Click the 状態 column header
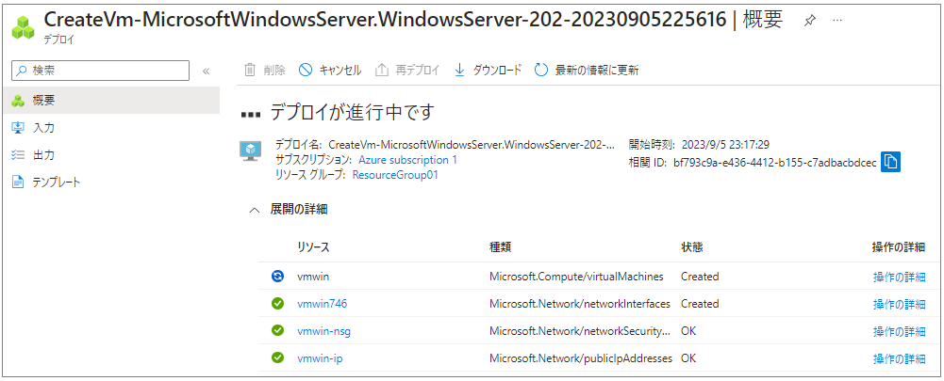Image resolution: width=944 pixels, height=381 pixels. (x=692, y=247)
